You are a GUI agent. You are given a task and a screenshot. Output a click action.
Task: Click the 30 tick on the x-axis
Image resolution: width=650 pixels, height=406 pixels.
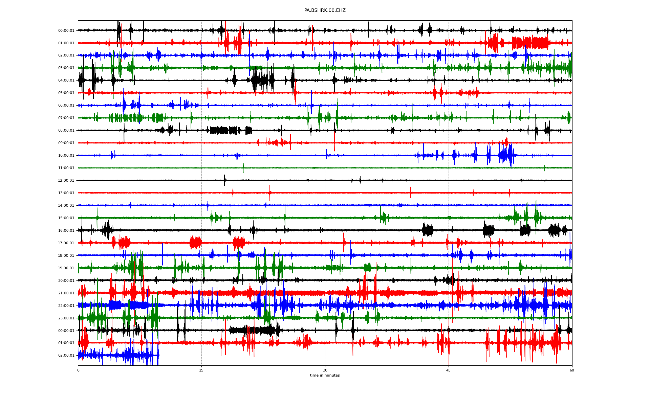pos(325,370)
